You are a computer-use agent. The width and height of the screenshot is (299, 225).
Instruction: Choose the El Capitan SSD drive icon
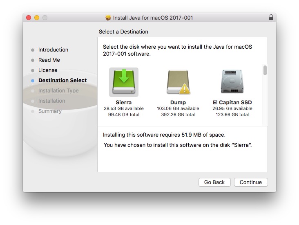(232, 81)
